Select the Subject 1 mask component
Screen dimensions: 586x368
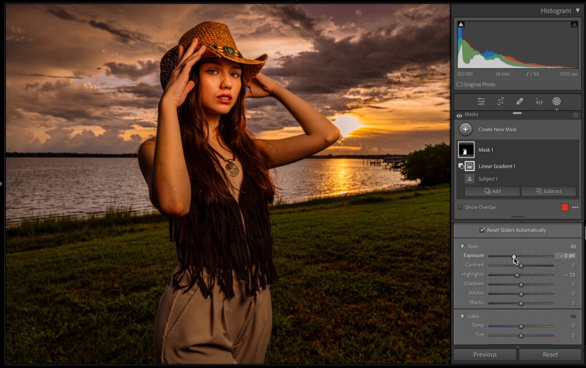point(488,179)
